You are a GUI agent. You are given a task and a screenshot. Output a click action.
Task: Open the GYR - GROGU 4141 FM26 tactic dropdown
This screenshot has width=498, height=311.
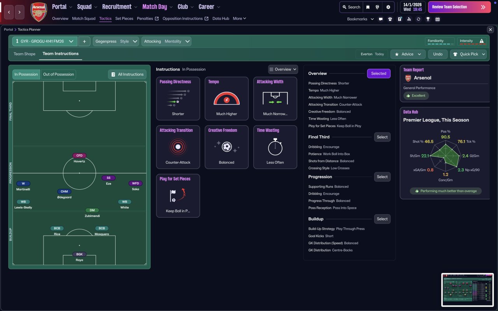coord(45,41)
